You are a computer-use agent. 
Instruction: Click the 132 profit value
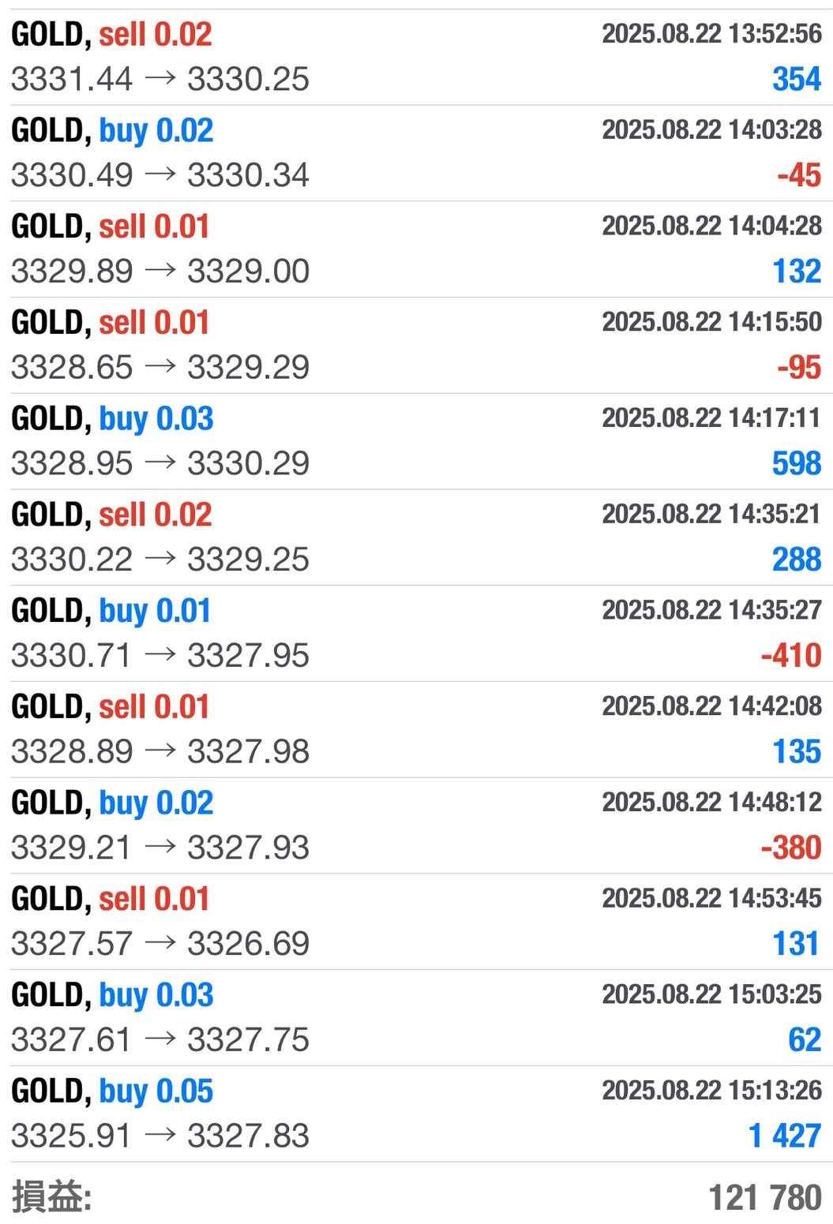[797, 271]
